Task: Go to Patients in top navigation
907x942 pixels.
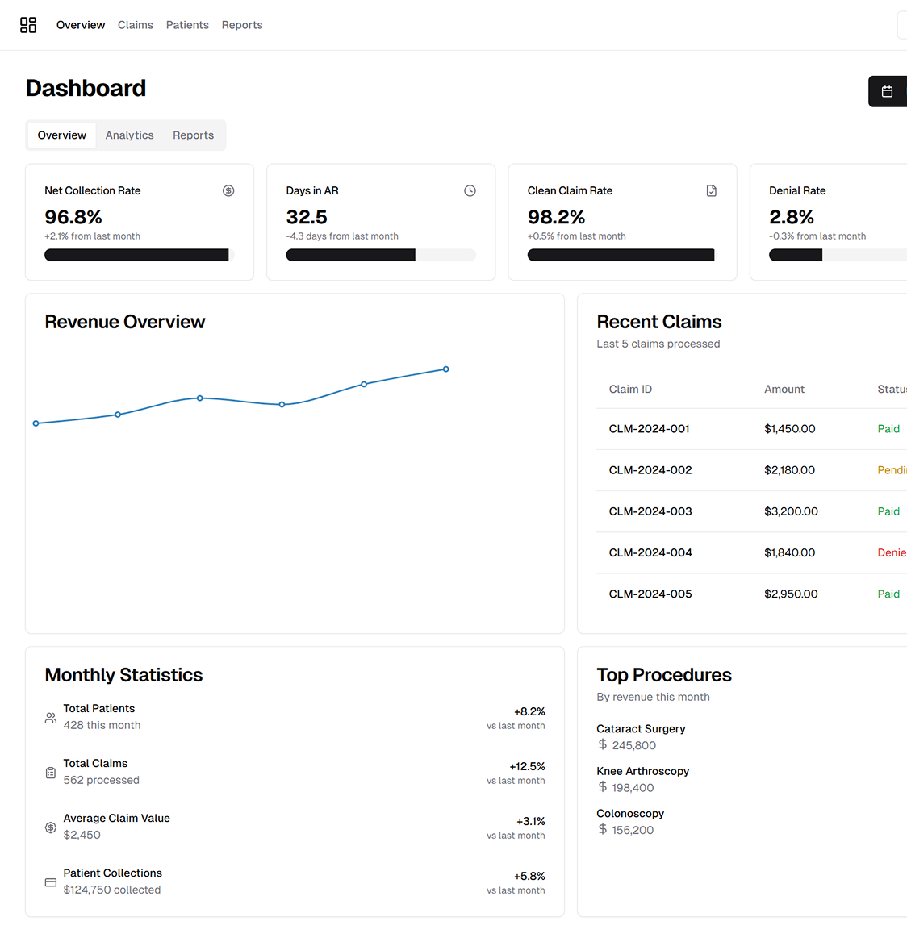Action: click(x=187, y=25)
